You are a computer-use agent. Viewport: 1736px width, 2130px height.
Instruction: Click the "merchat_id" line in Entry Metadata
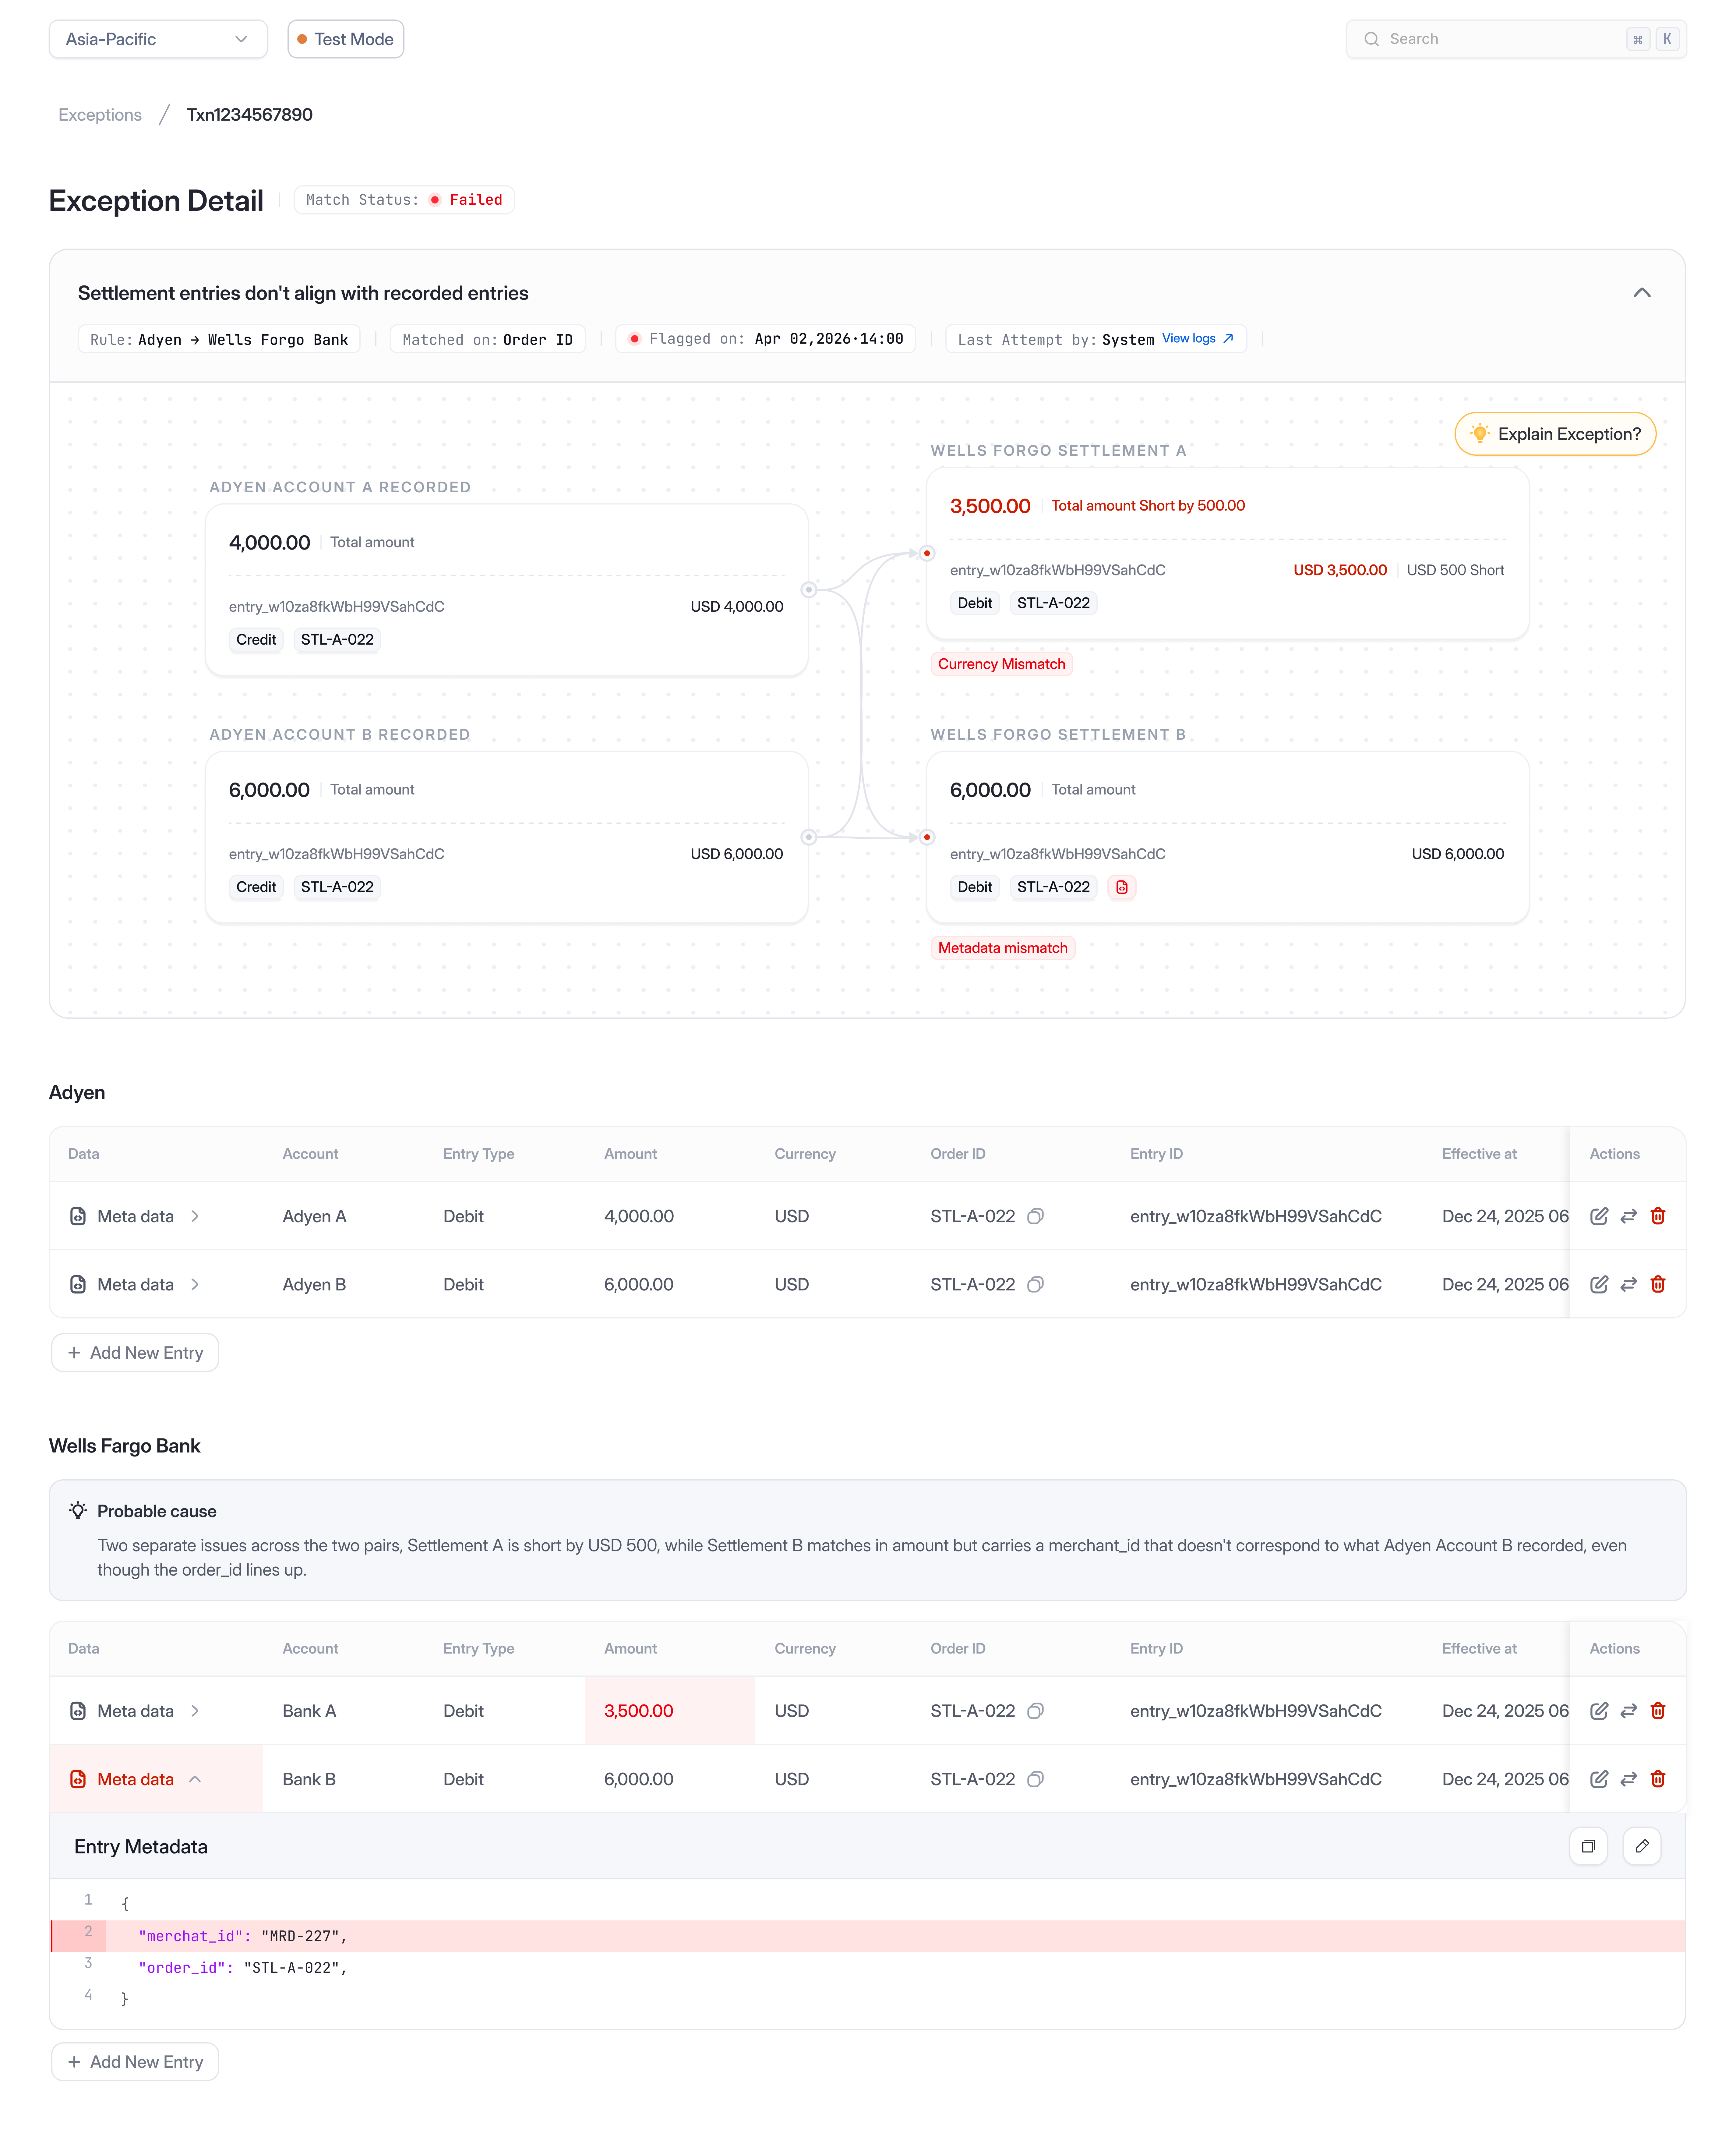(868, 1936)
